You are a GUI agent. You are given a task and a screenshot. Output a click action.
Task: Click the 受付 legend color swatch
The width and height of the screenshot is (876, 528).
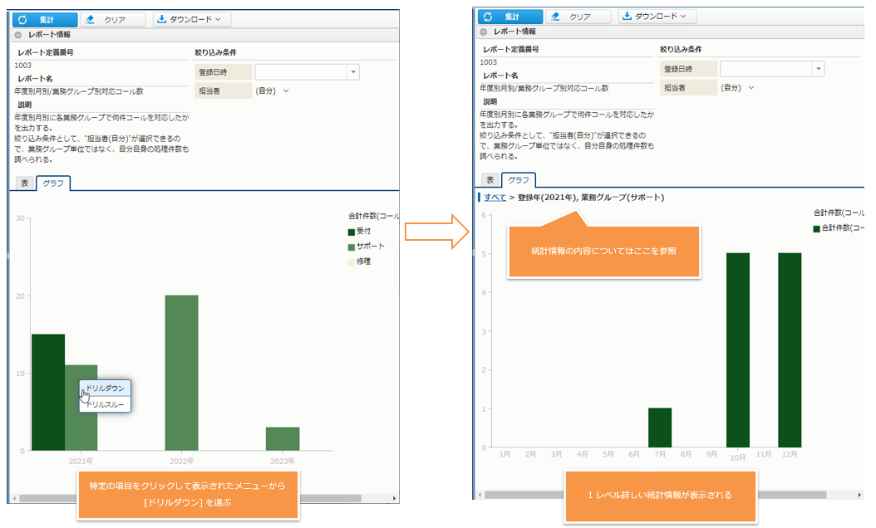pos(352,232)
